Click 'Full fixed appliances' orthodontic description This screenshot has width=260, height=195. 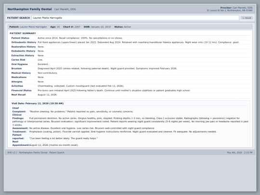139,42
